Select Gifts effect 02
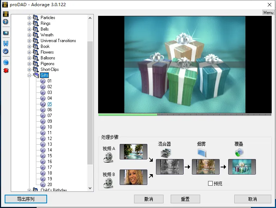Screen dimensions: 276x208 tap(50, 87)
